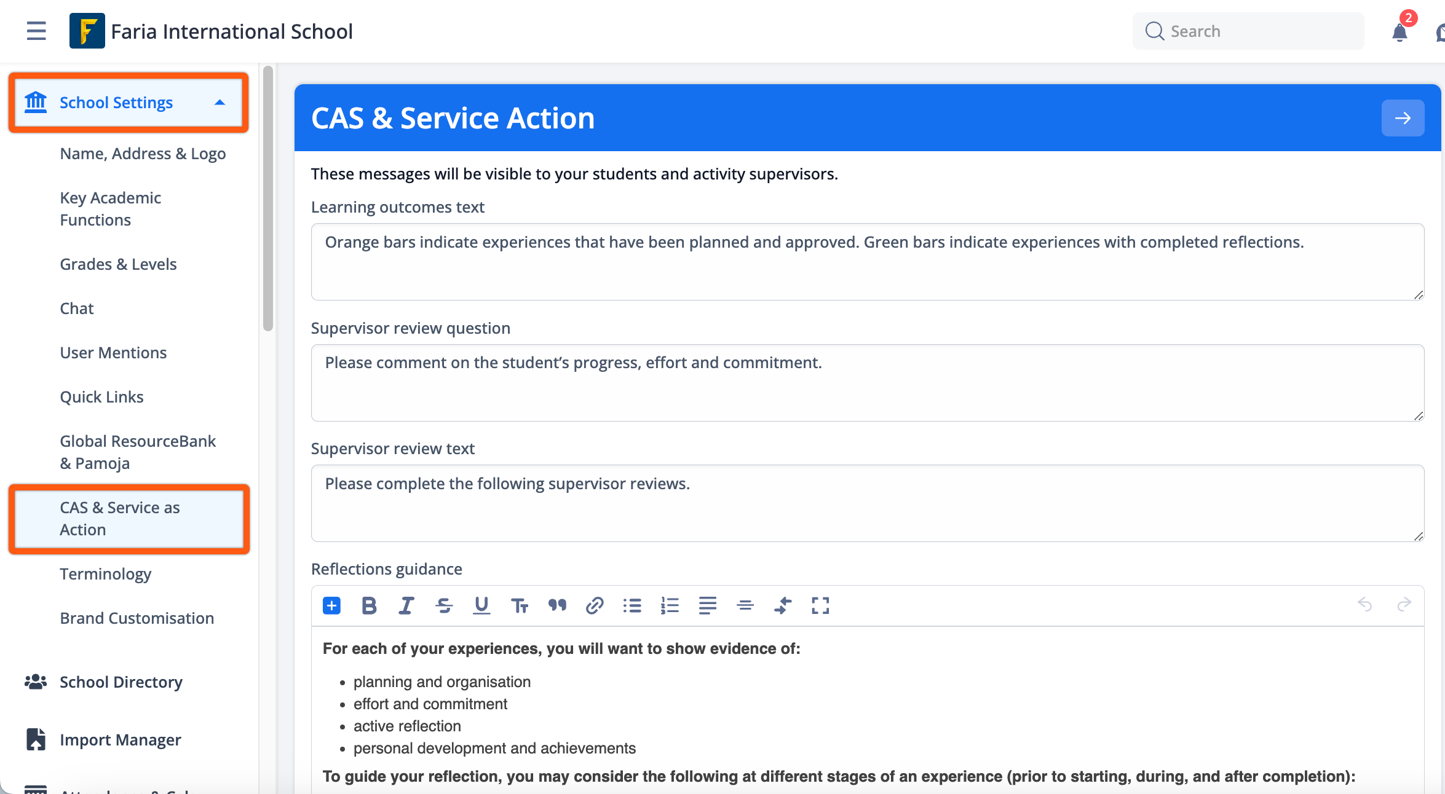Apply underline formatting
Viewport: 1445px width, 794px height.
(x=481, y=605)
